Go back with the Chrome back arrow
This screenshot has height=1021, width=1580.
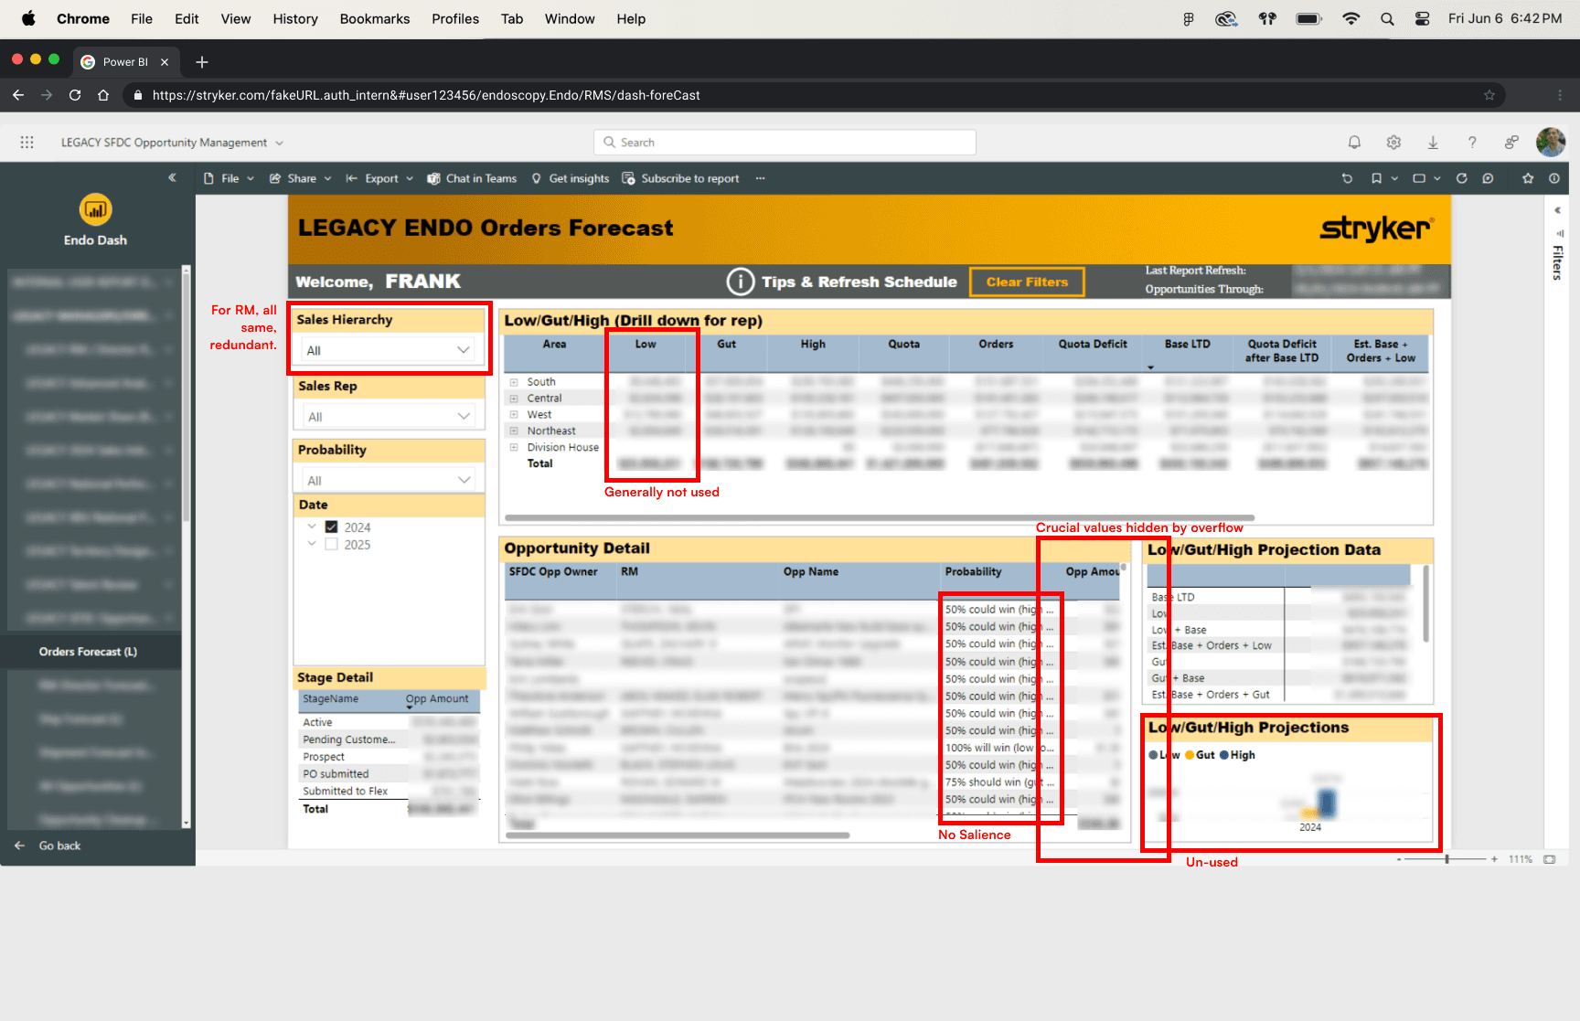coord(18,95)
